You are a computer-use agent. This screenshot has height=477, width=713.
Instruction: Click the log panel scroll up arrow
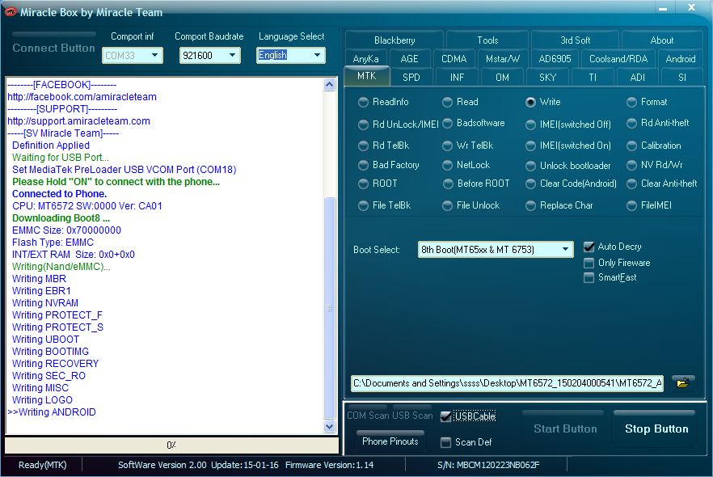click(x=330, y=85)
